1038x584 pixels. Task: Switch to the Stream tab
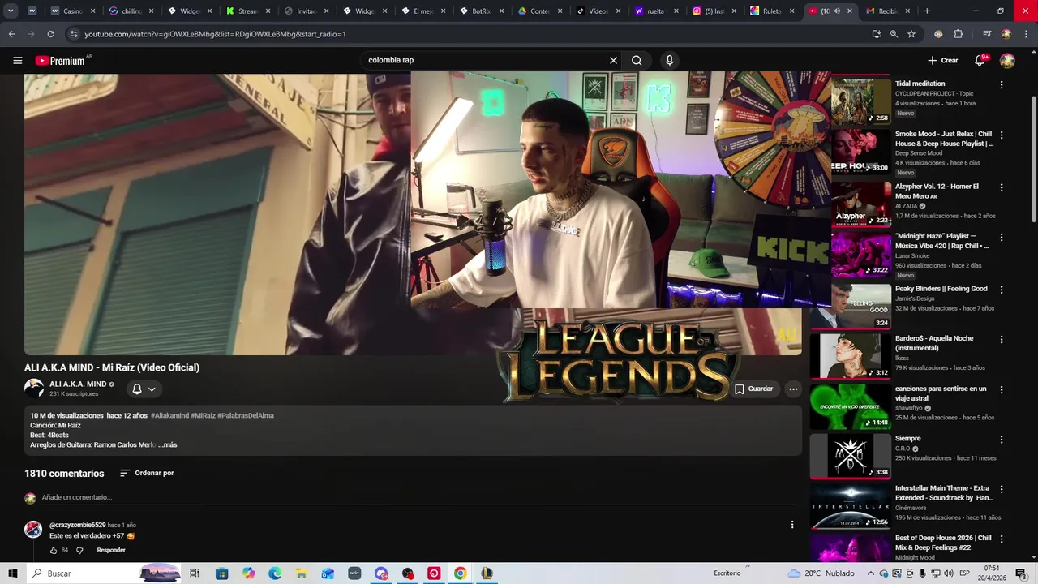(247, 11)
